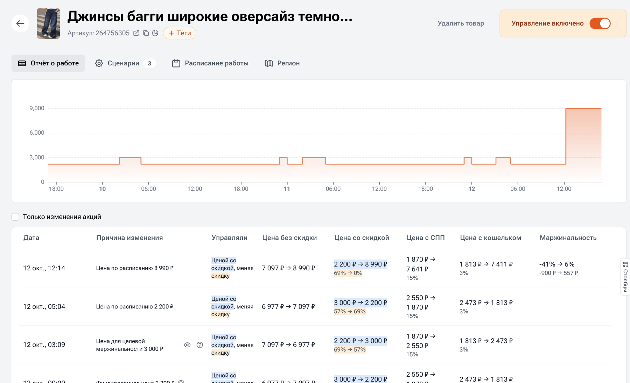Click the Маржинальность column header
This screenshot has height=383, width=630.
568,238
